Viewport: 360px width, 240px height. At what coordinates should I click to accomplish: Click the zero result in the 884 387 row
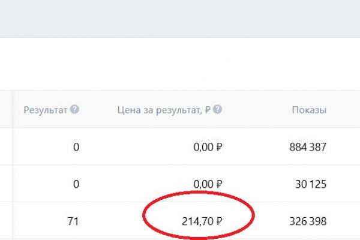(x=76, y=146)
